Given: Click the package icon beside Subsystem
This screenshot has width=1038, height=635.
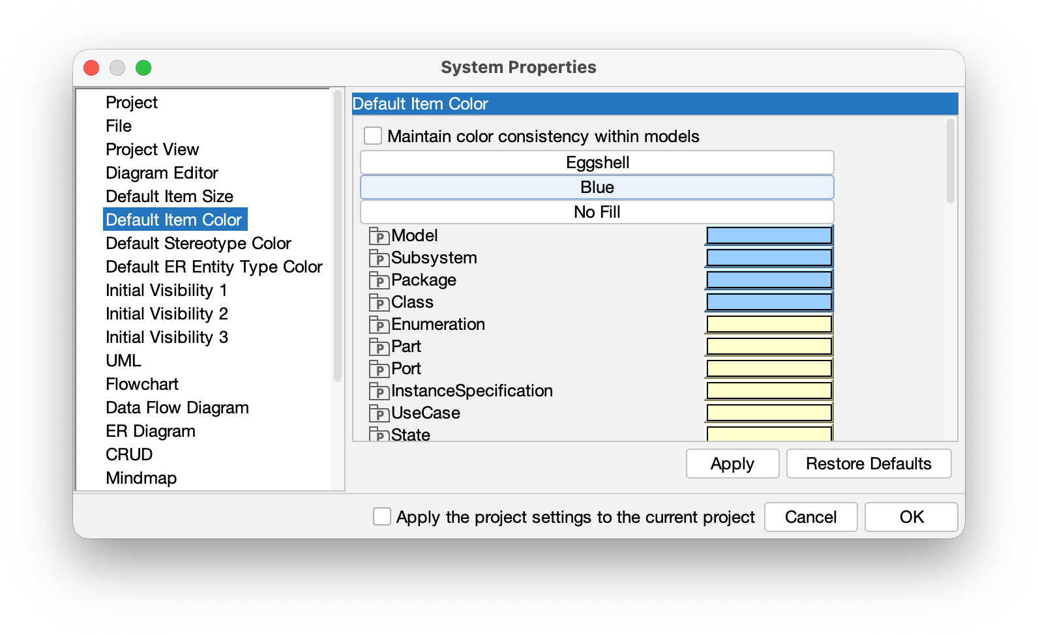Looking at the screenshot, I should coord(379,258).
